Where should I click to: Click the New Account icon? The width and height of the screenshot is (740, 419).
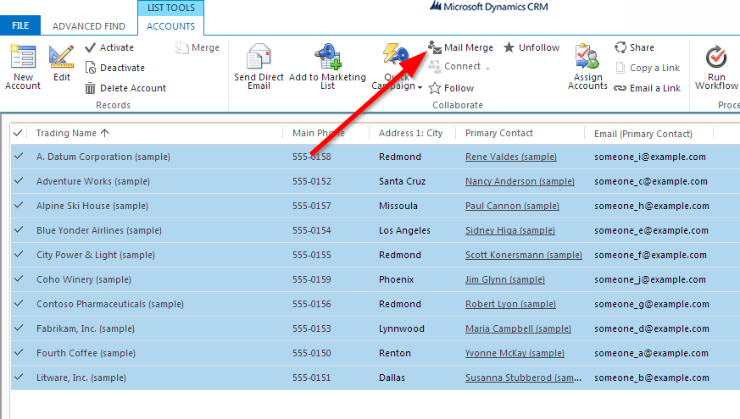coord(23,57)
